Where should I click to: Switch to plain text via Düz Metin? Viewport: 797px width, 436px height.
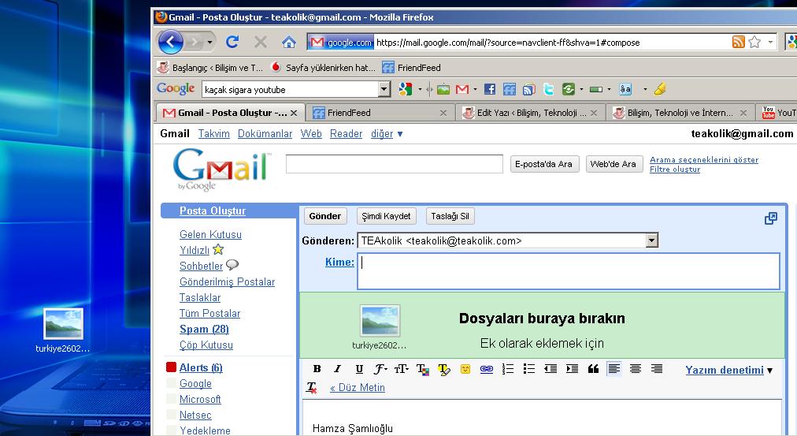pyautogui.click(x=358, y=388)
